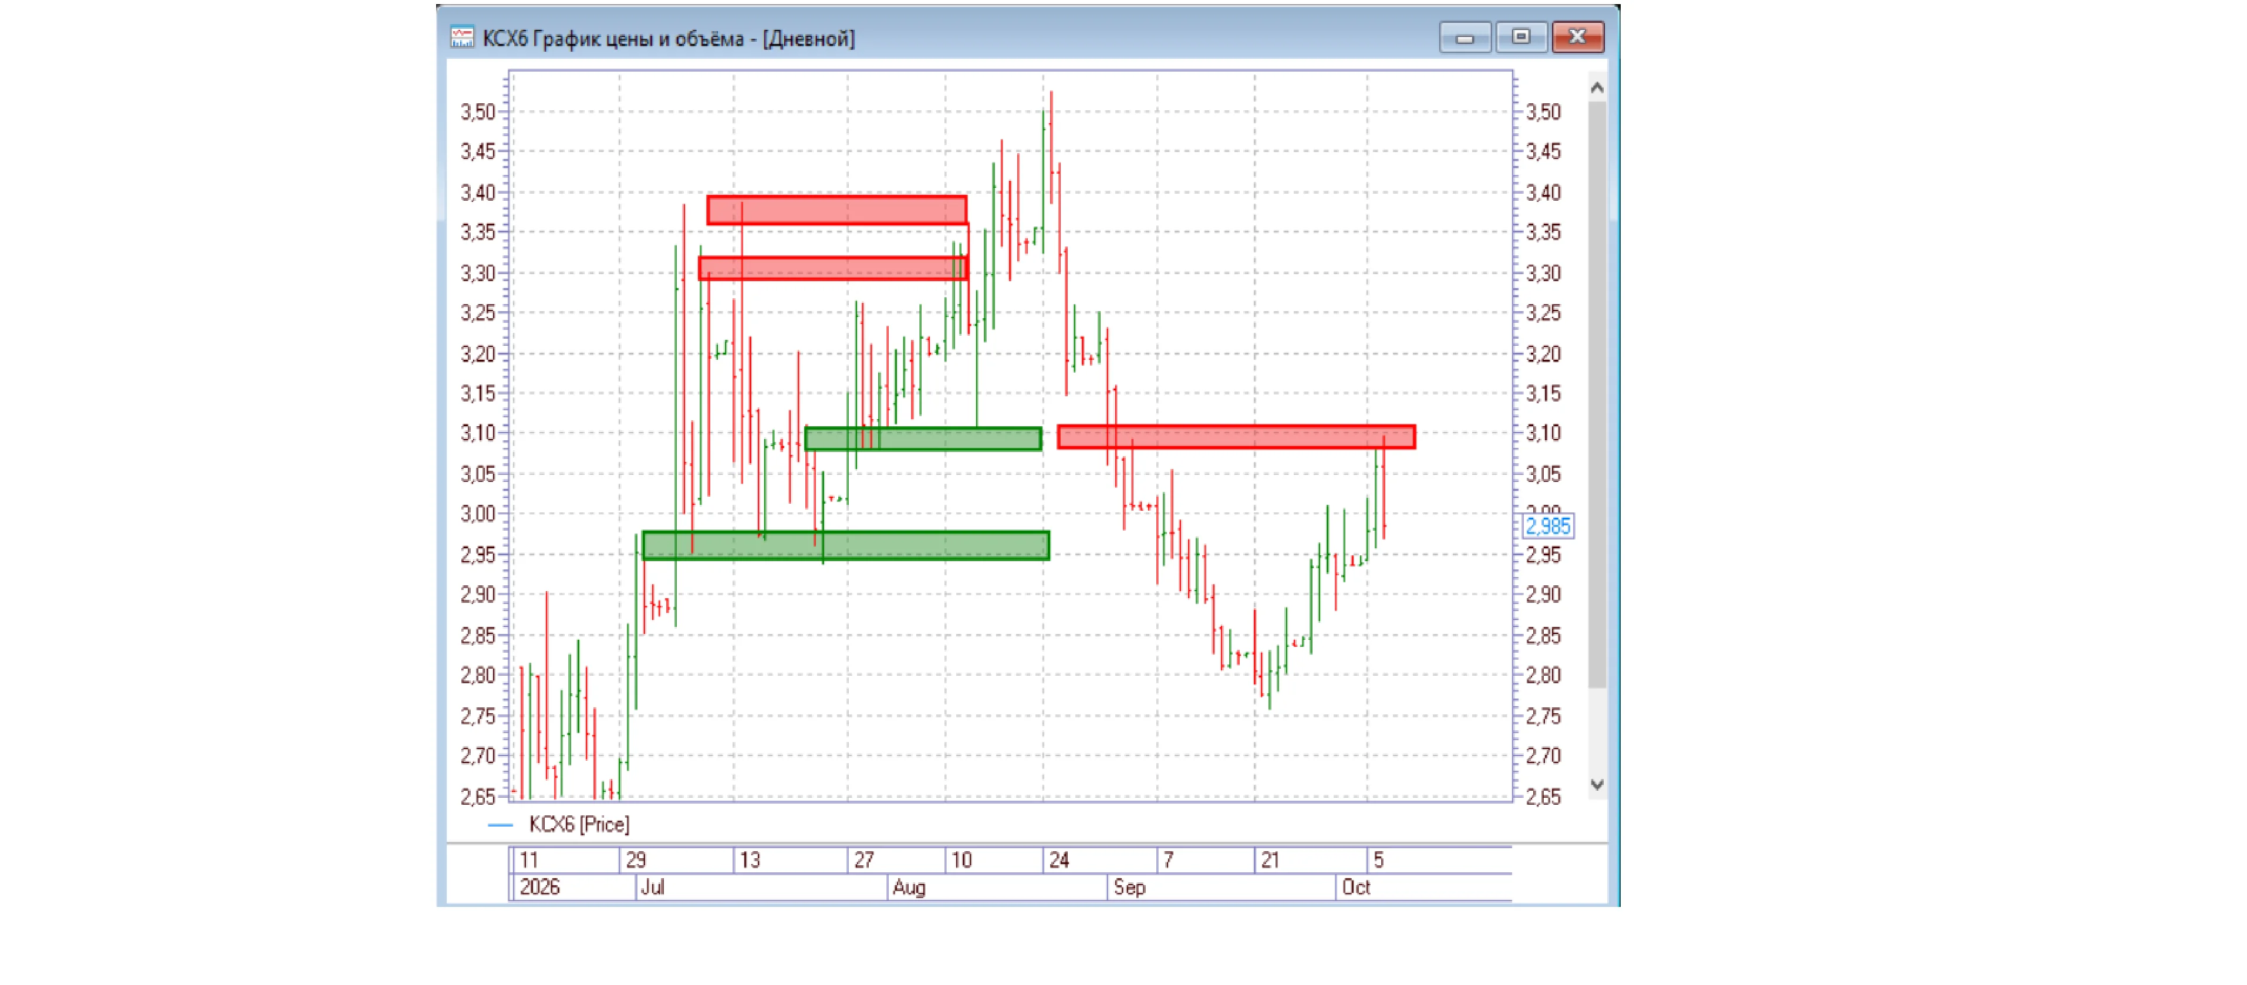The width and height of the screenshot is (2247, 985).
Task: Click the 21 date label on time axis
Action: point(1270,860)
